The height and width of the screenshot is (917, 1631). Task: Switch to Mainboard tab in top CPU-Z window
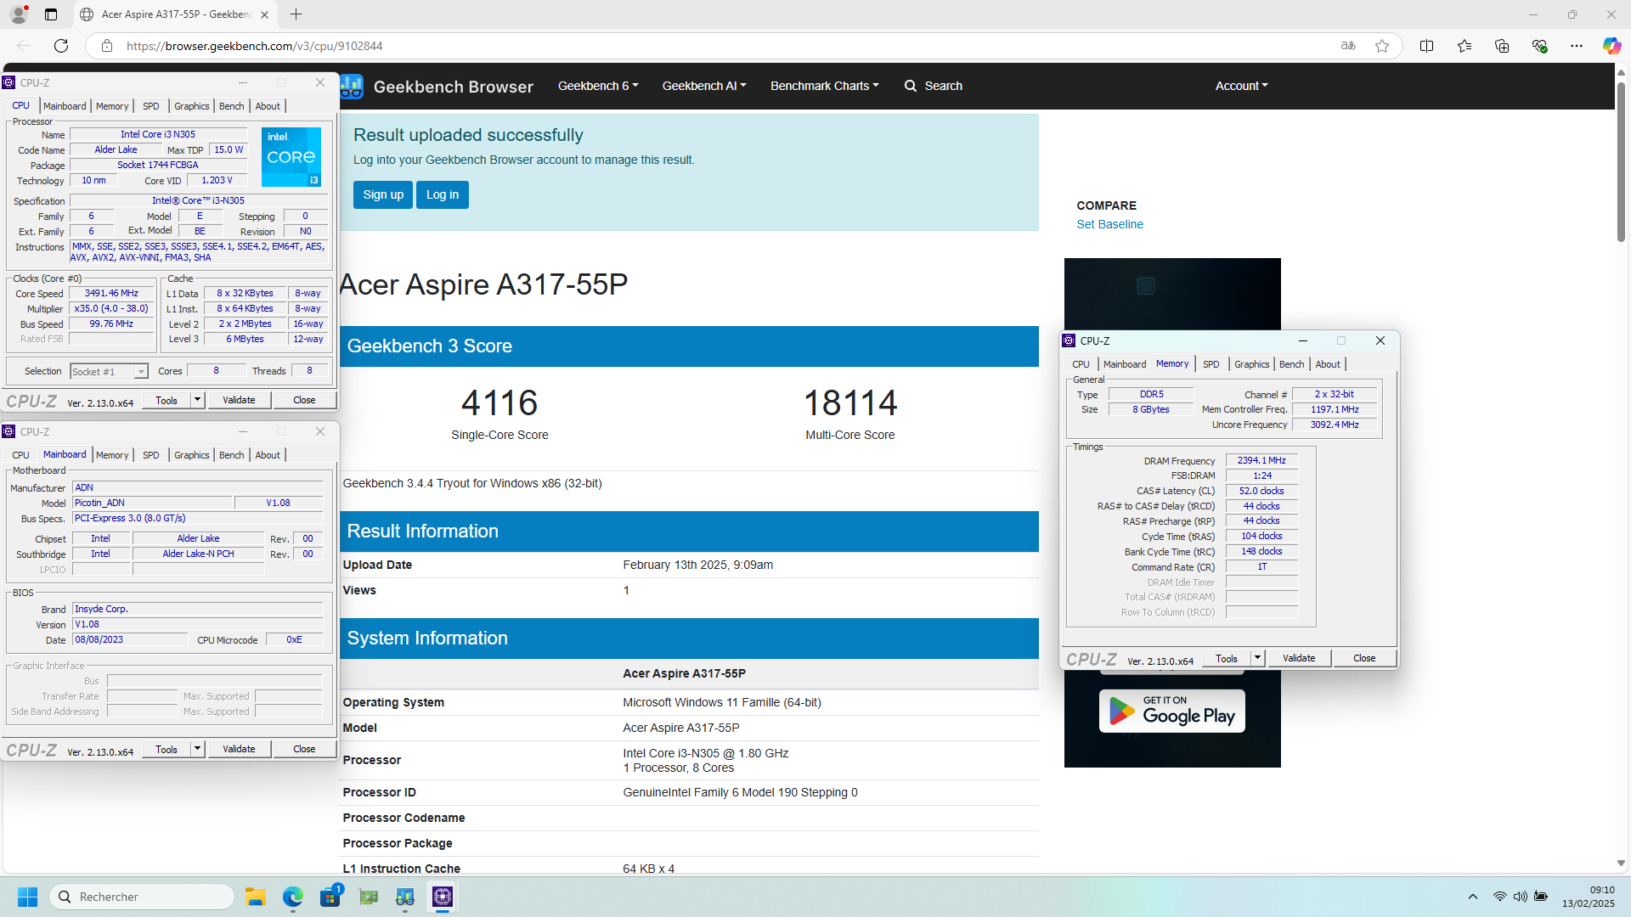65,106
